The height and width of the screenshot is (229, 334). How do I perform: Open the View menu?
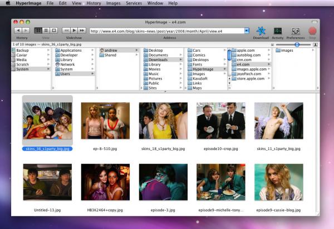point(76,3)
